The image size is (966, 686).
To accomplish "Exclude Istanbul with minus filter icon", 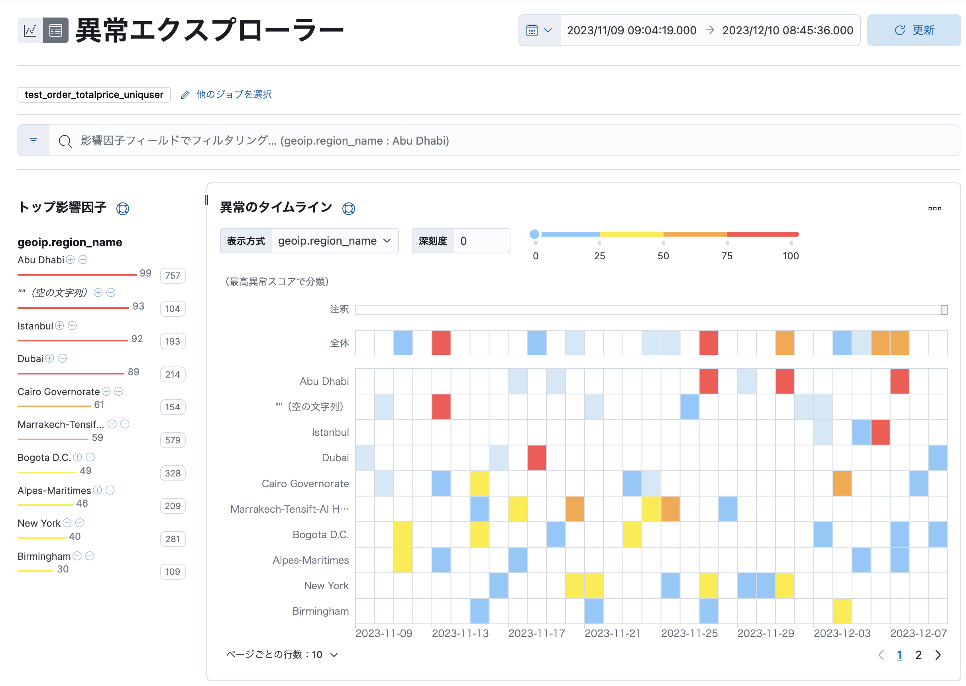I will point(72,326).
